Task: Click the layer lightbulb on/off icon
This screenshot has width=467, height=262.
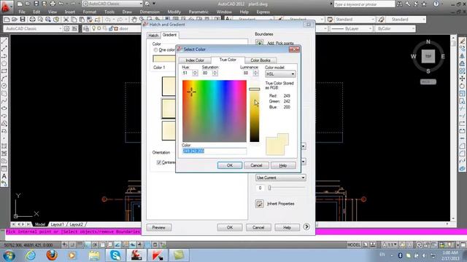Action: coord(94,28)
